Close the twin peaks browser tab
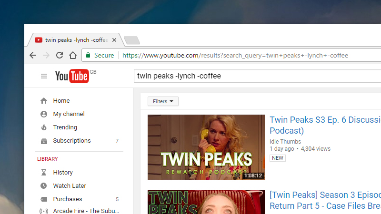 [x=114, y=40]
